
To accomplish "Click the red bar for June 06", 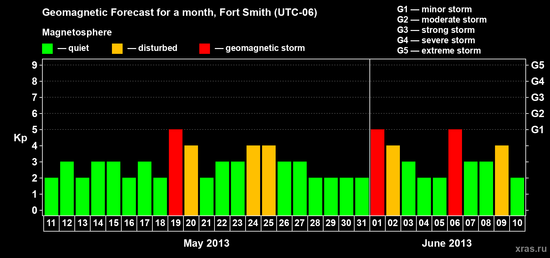I will [x=455, y=172].
